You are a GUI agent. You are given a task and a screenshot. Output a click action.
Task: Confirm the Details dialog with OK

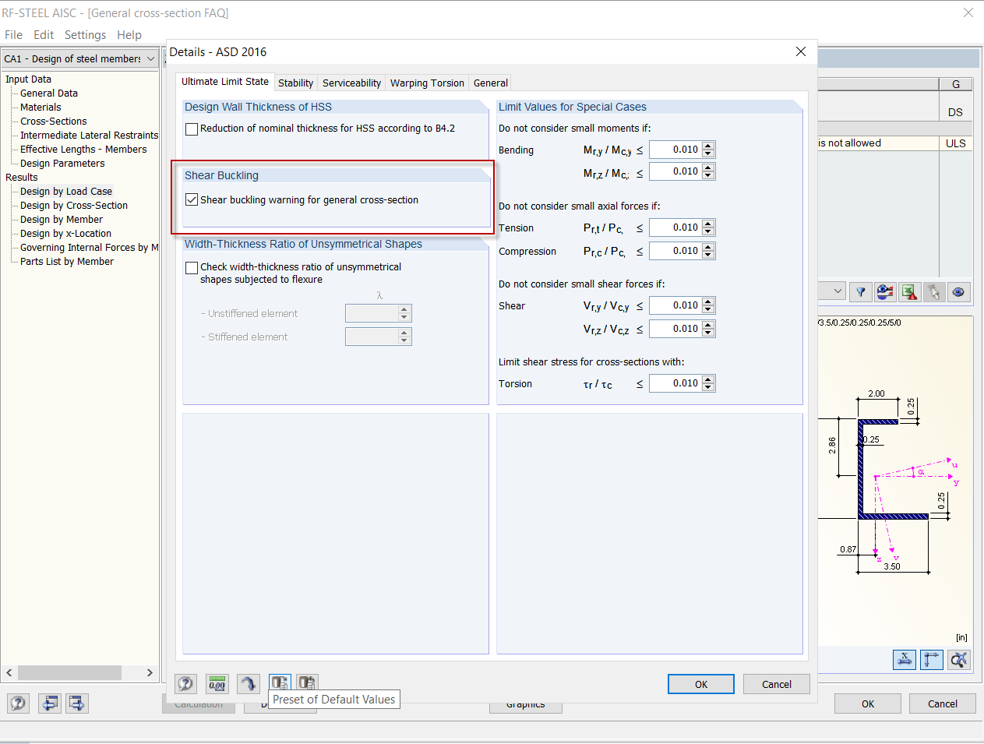point(700,684)
